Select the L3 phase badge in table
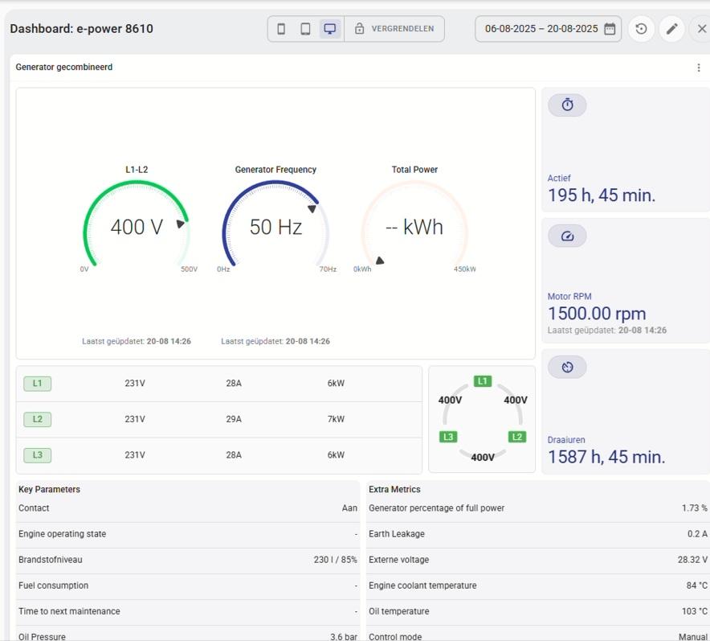Viewport: 710px width, 641px height. tap(38, 455)
